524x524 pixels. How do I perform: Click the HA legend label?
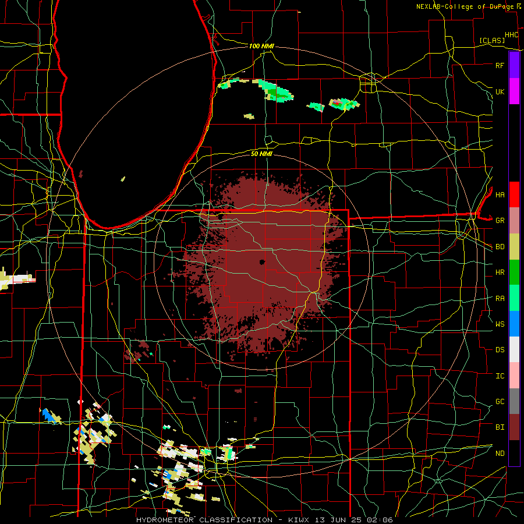point(500,195)
